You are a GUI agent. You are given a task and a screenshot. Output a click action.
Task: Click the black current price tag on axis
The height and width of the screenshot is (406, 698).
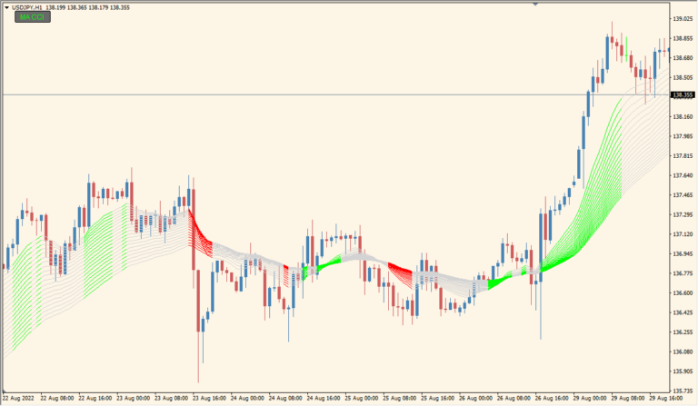pyautogui.click(x=683, y=94)
